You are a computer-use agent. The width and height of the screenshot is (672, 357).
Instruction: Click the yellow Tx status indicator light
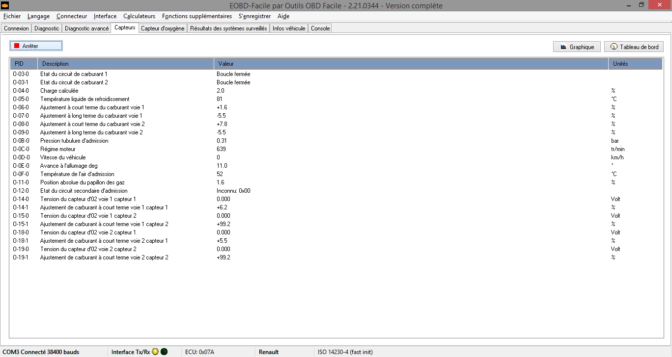[x=155, y=352]
